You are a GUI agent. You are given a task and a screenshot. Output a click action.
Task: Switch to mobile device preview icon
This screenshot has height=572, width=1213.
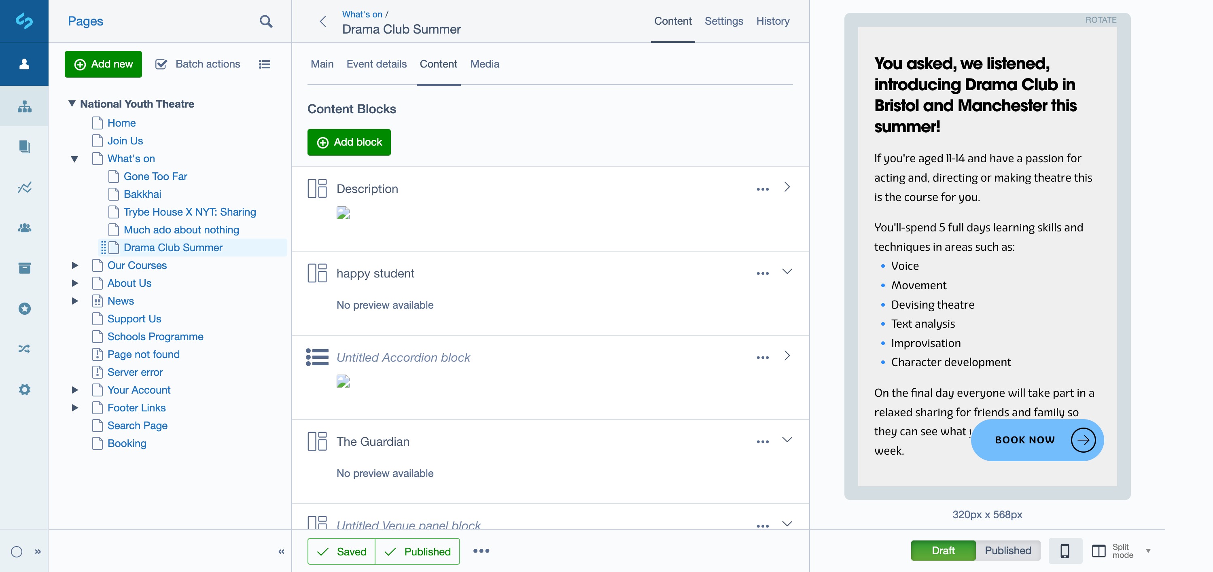[1065, 551]
